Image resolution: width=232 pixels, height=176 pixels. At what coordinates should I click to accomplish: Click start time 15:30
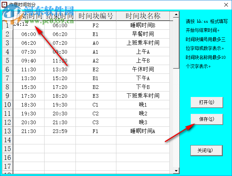[x=29, y=87]
